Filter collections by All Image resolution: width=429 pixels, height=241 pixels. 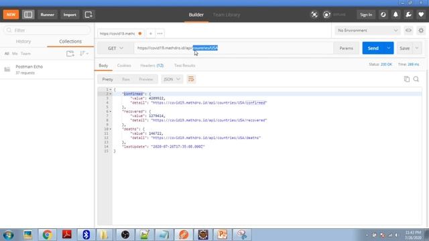[7, 54]
